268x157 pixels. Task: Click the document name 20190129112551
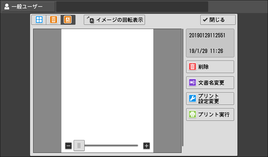pos(207,35)
